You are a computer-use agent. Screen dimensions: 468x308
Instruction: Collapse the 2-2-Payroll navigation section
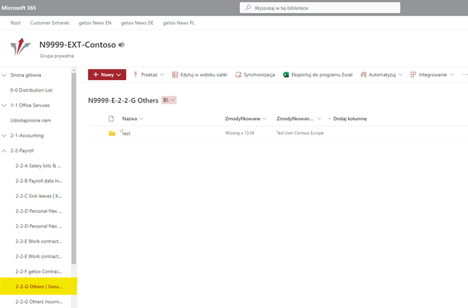point(4,151)
